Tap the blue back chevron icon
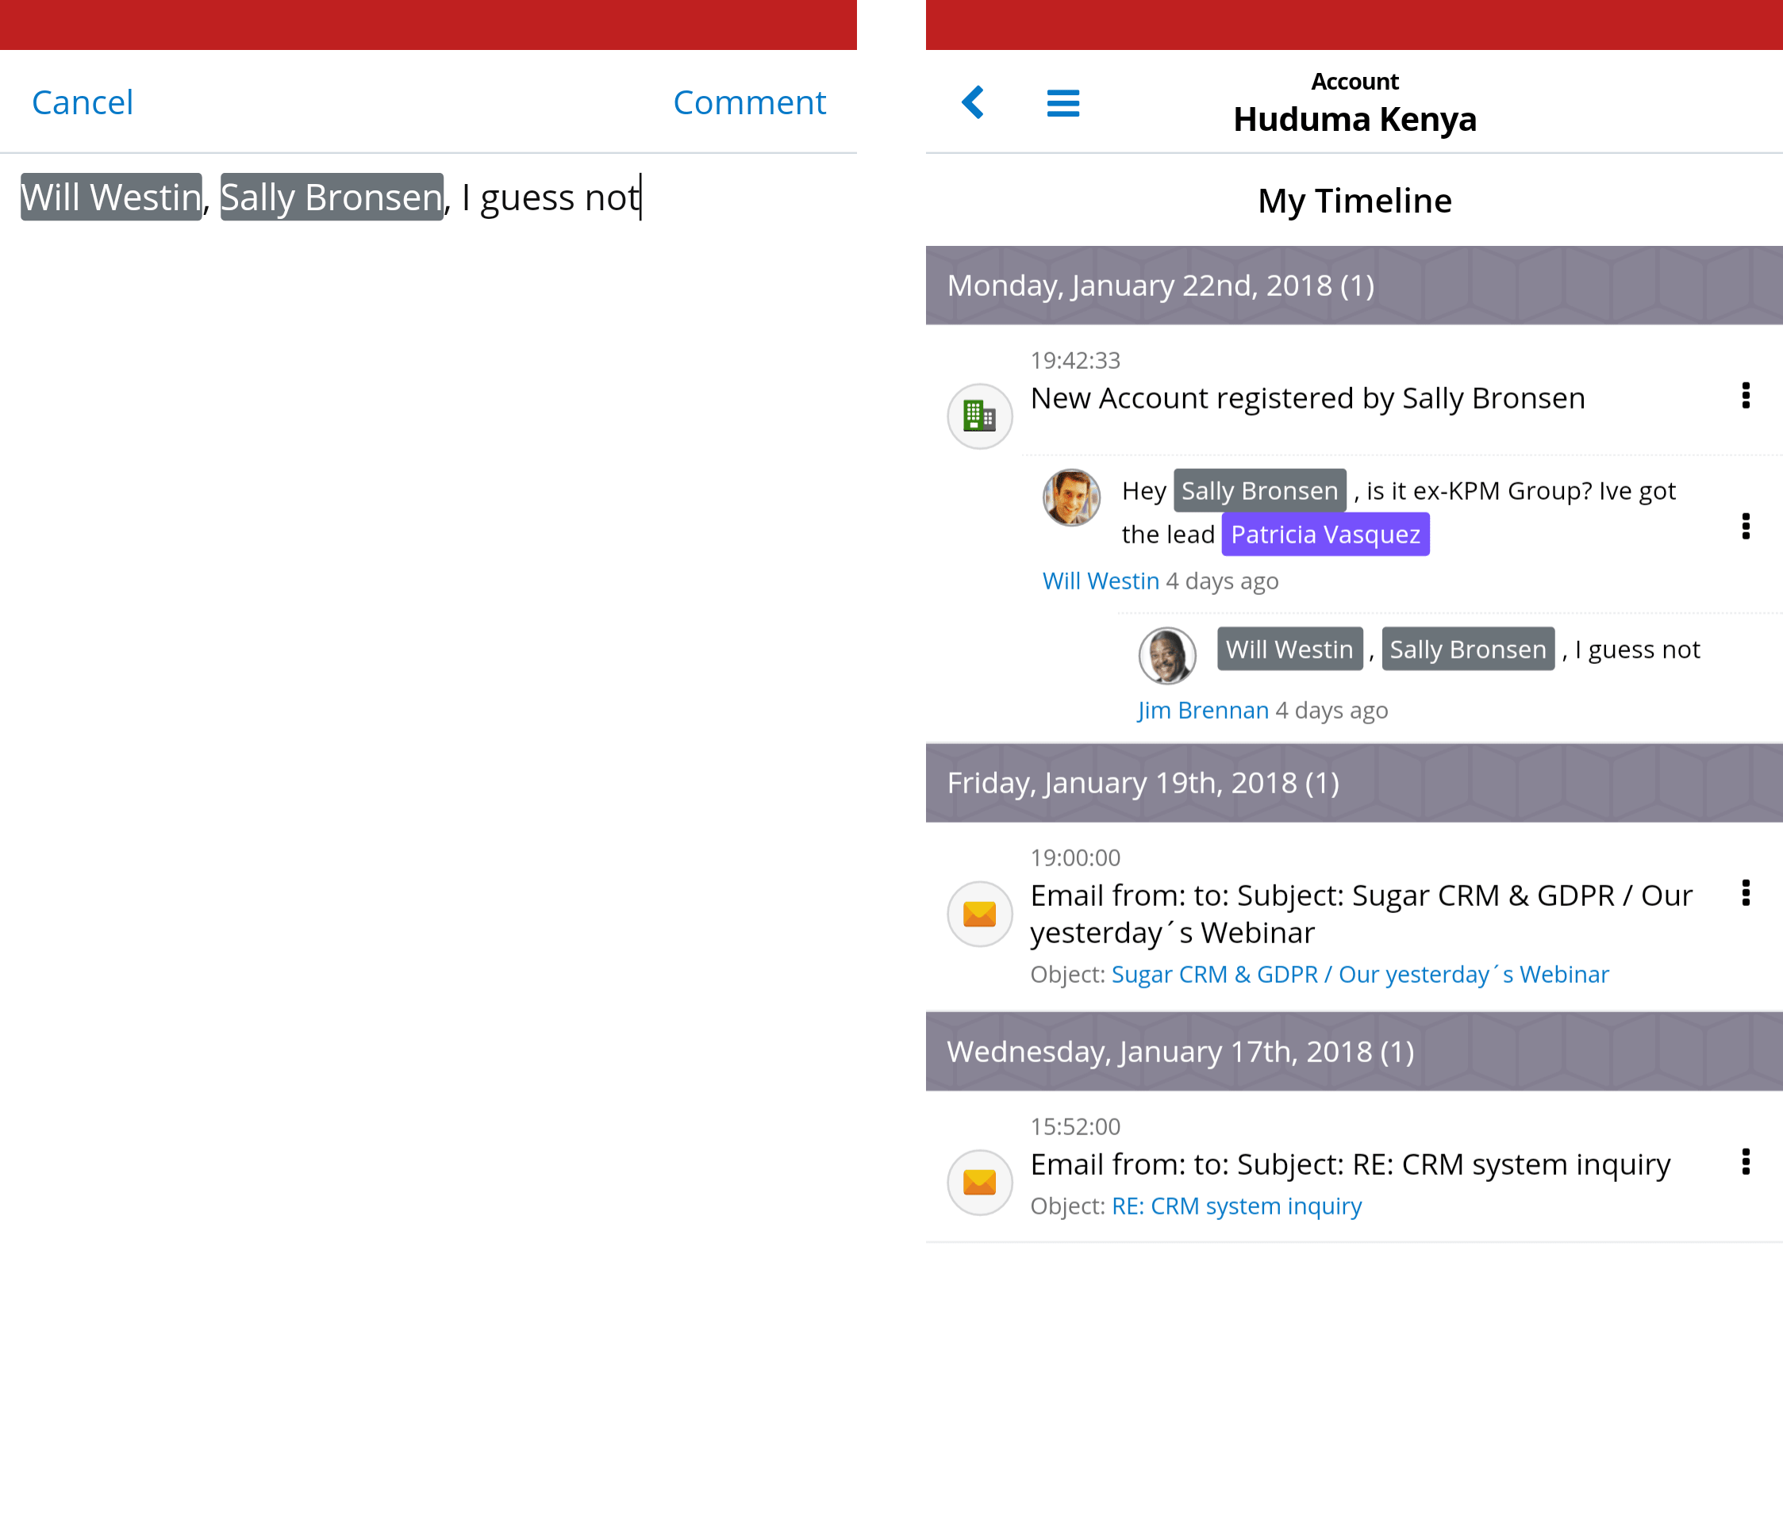1783x1523 pixels. click(x=972, y=102)
